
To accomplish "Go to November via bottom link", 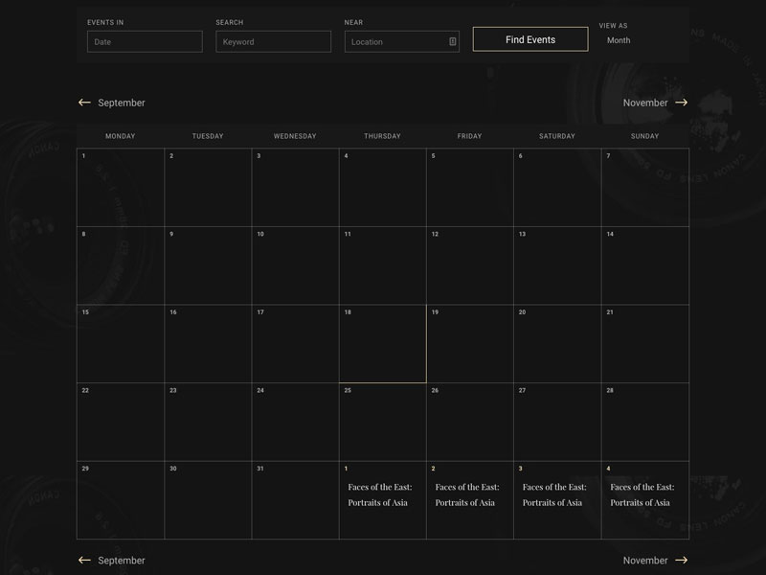I will click(644, 561).
